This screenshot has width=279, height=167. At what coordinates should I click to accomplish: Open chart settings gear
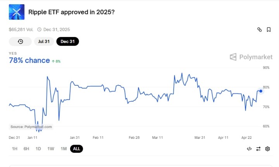267,149
